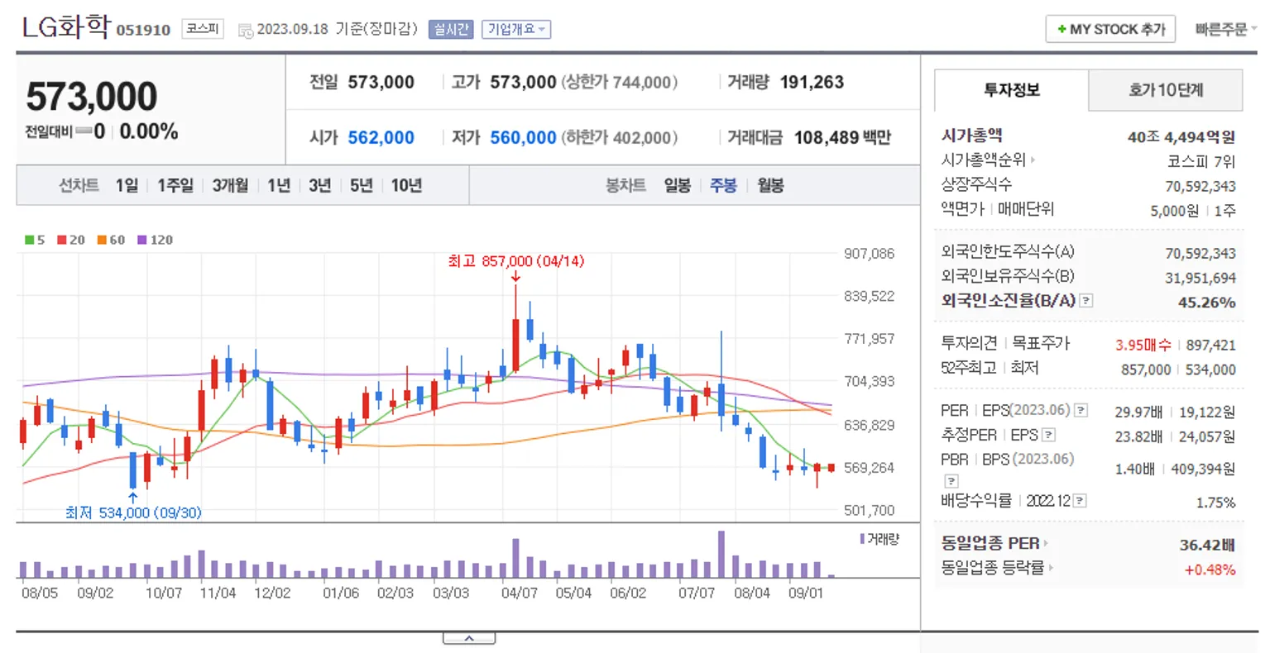
Task: Click the stock code 051910
Action: click(x=143, y=30)
